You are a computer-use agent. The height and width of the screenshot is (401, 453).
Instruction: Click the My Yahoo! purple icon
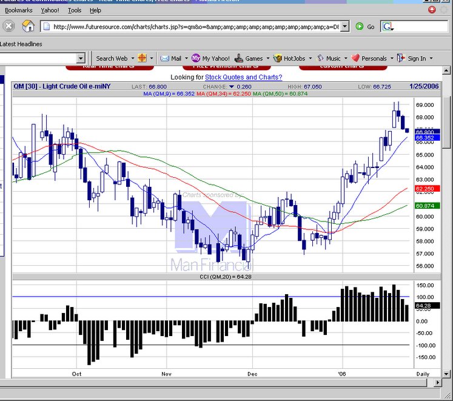coord(196,58)
